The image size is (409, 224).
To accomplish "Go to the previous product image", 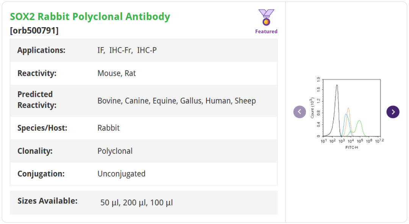I will pyautogui.click(x=300, y=112).
